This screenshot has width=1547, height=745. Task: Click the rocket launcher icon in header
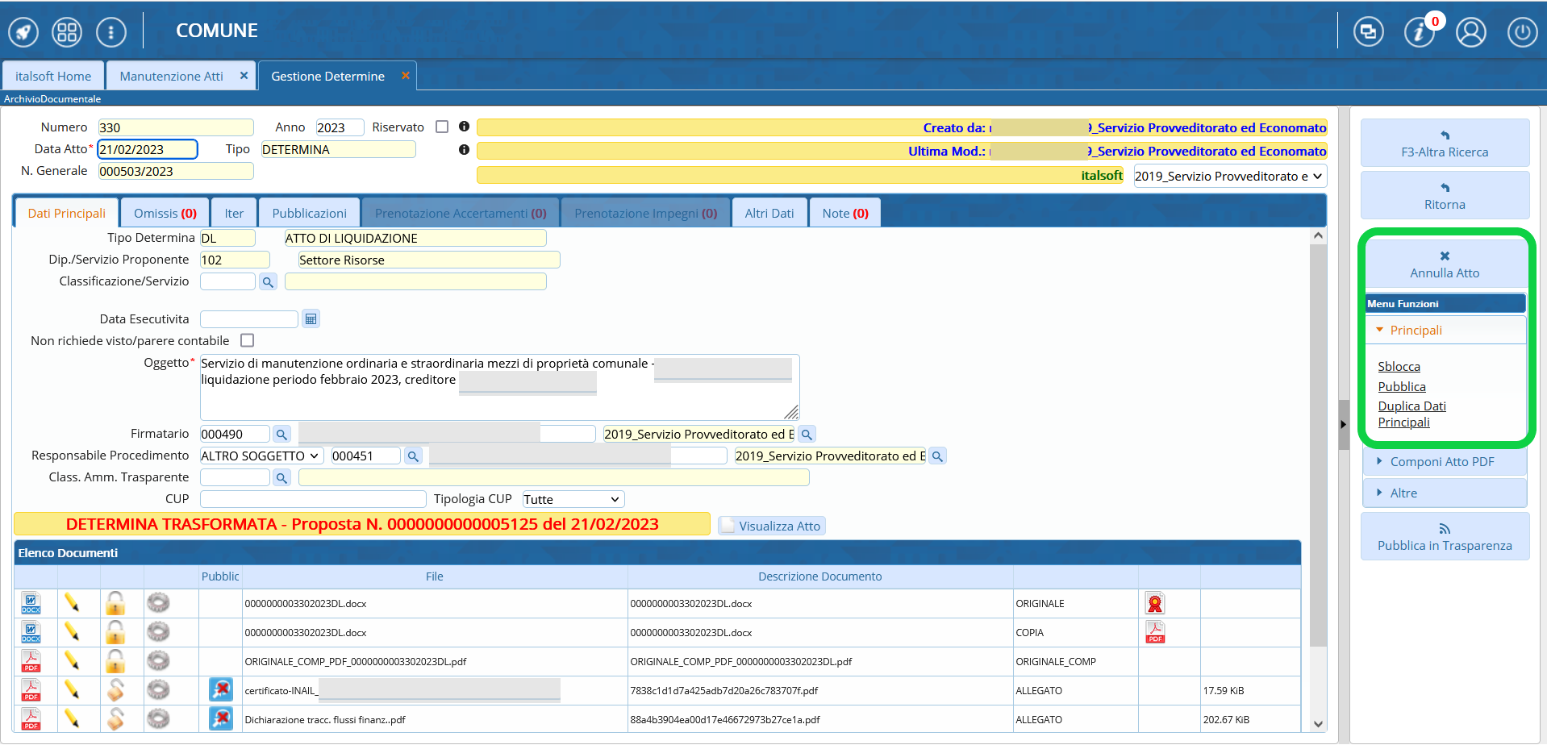point(23,32)
